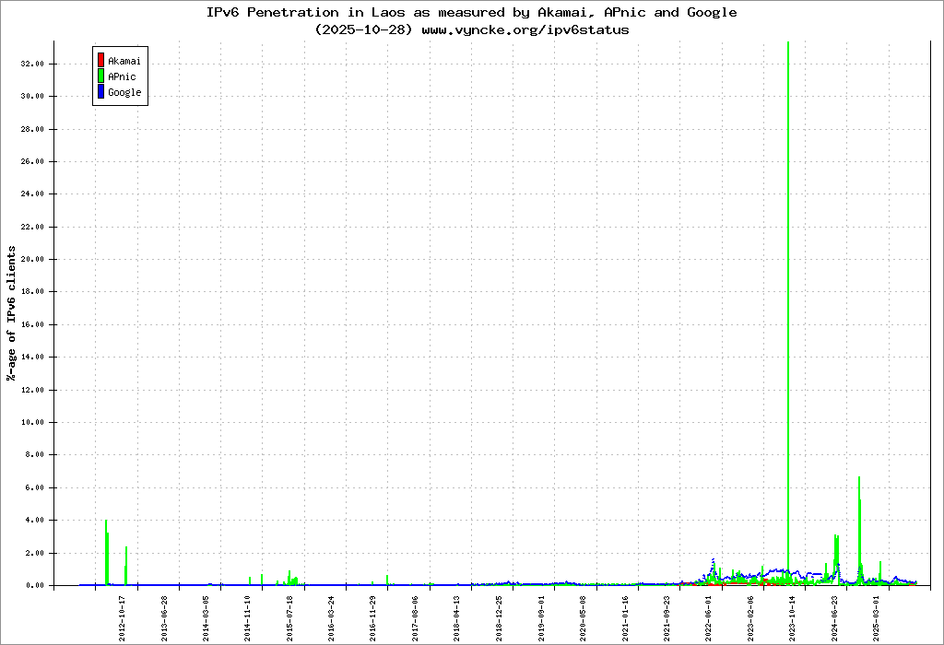Viewport: 944px width, 645px height.
Task: Click the y-axis title '%-age of IPv6 clients'
Action: (12, 313)
